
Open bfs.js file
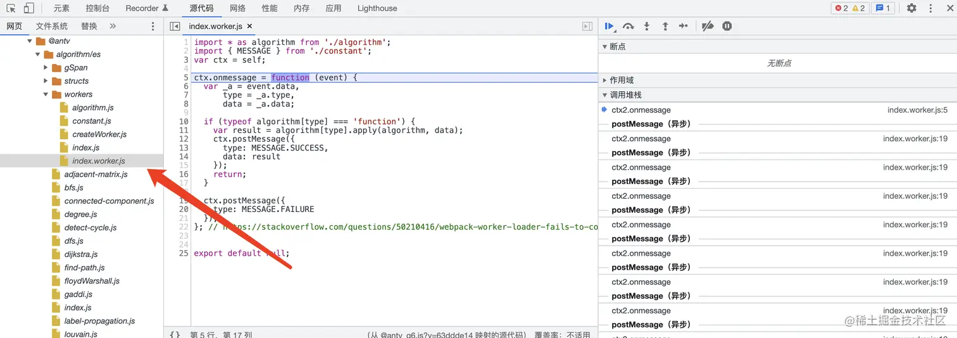[73, 187]
